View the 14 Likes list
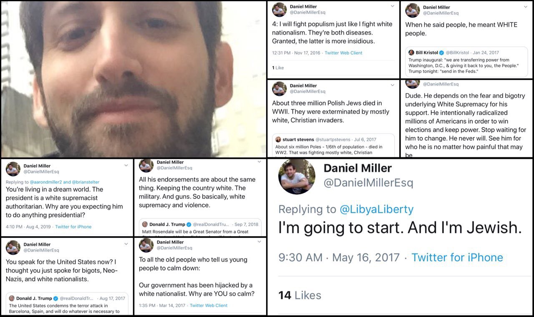534x317 pixels. [x=300, y=295]
